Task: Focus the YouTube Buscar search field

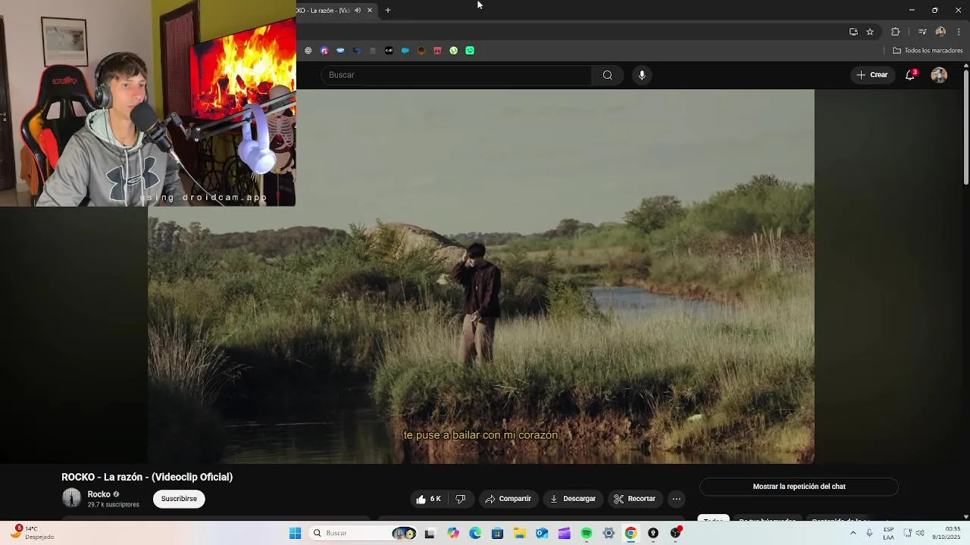Action: 457,75
